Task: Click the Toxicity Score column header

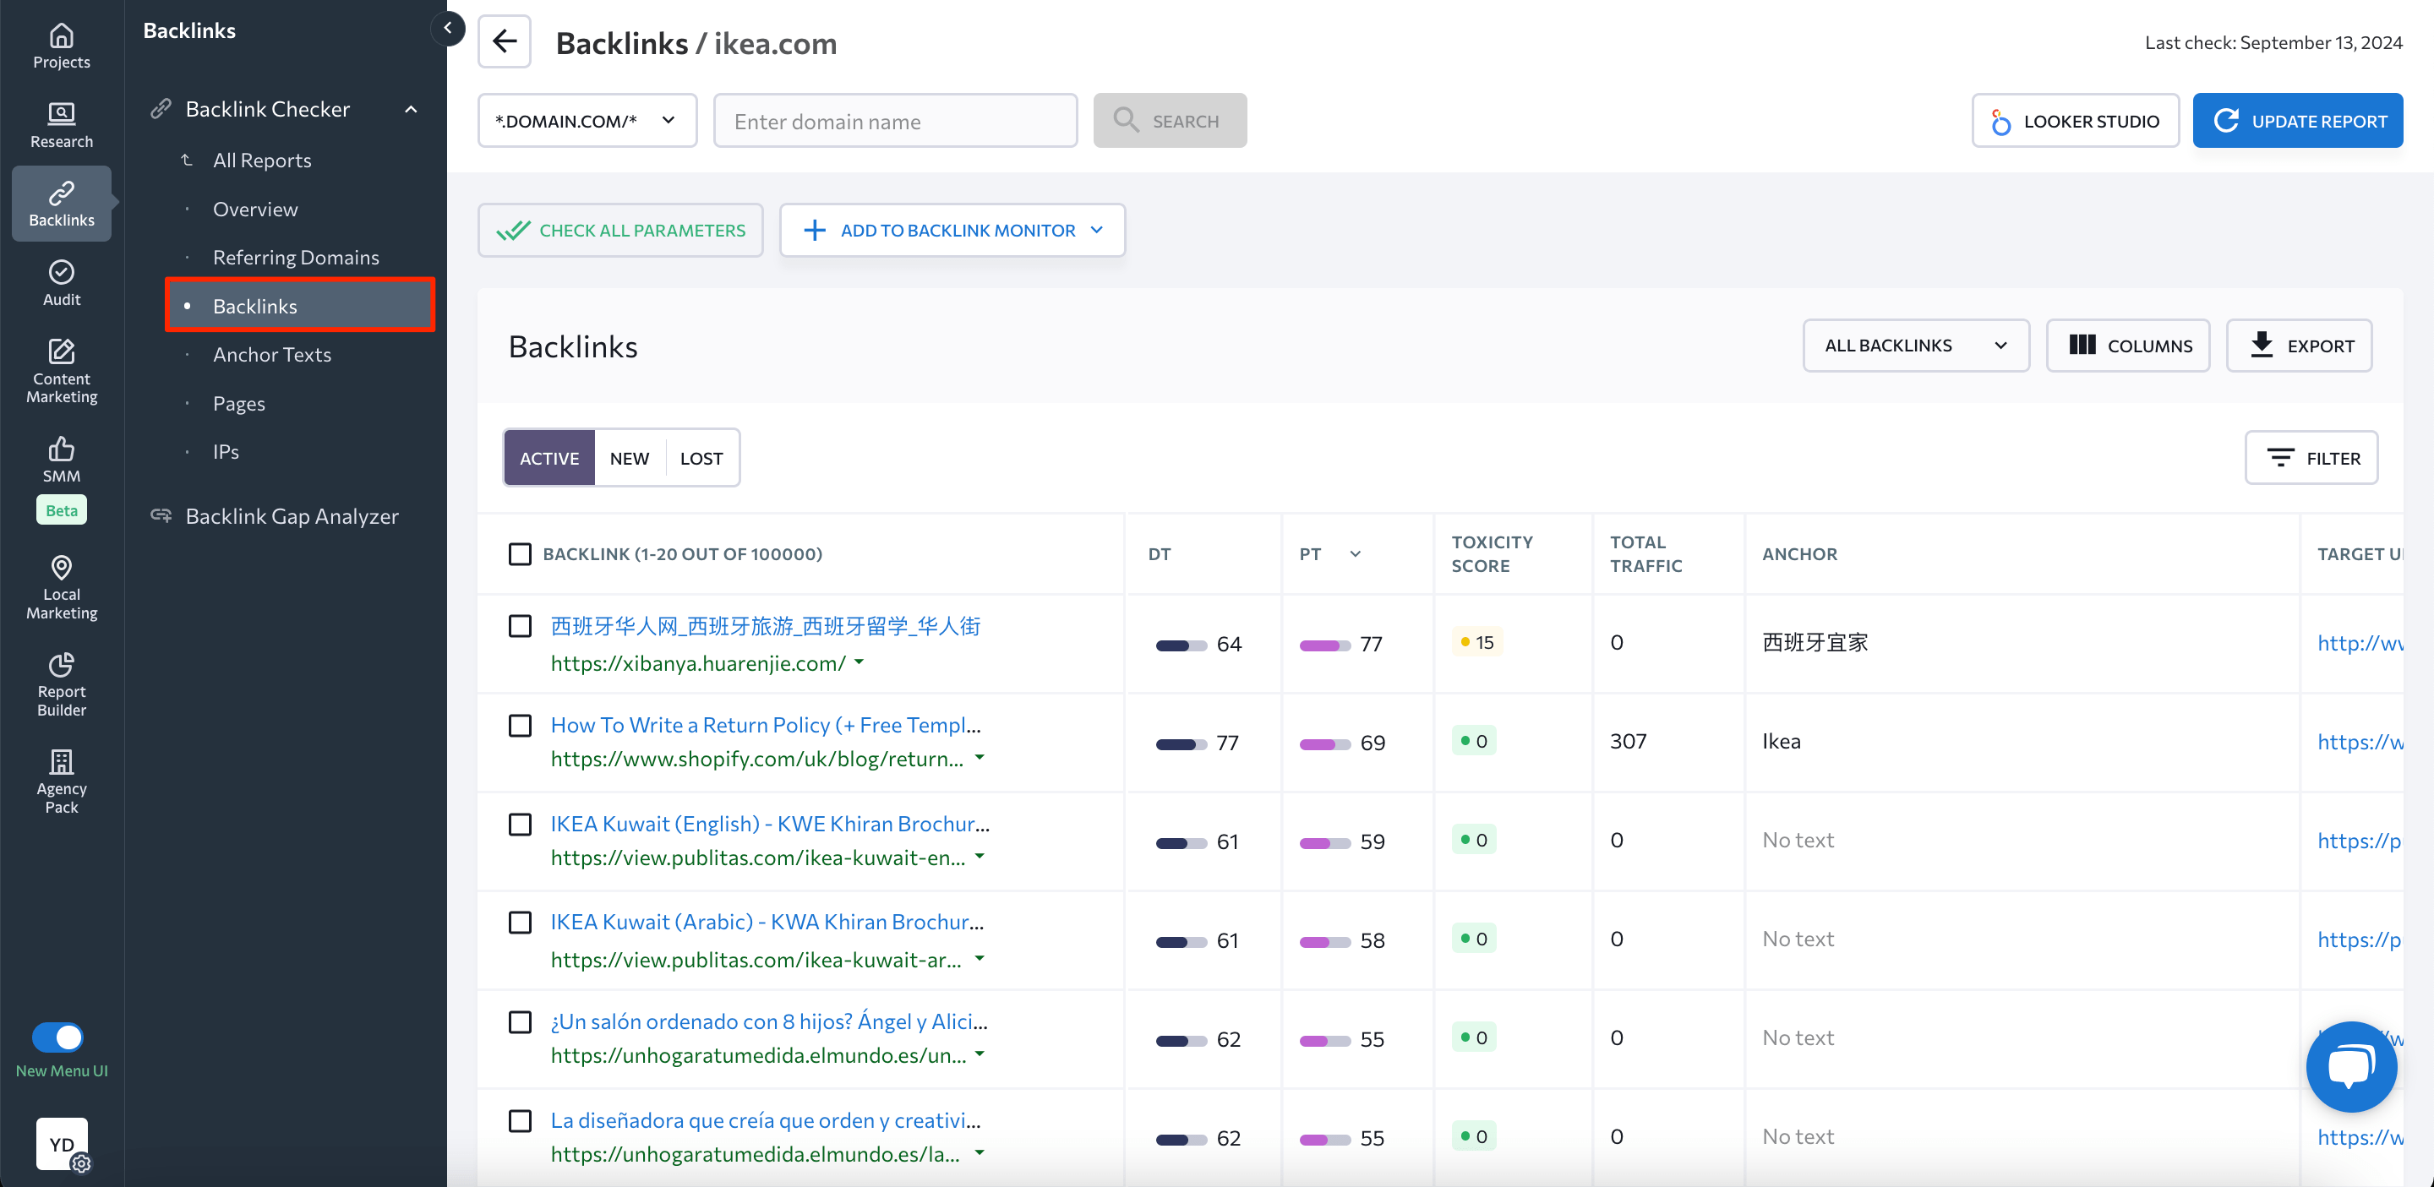Action: pos(1492,553)
